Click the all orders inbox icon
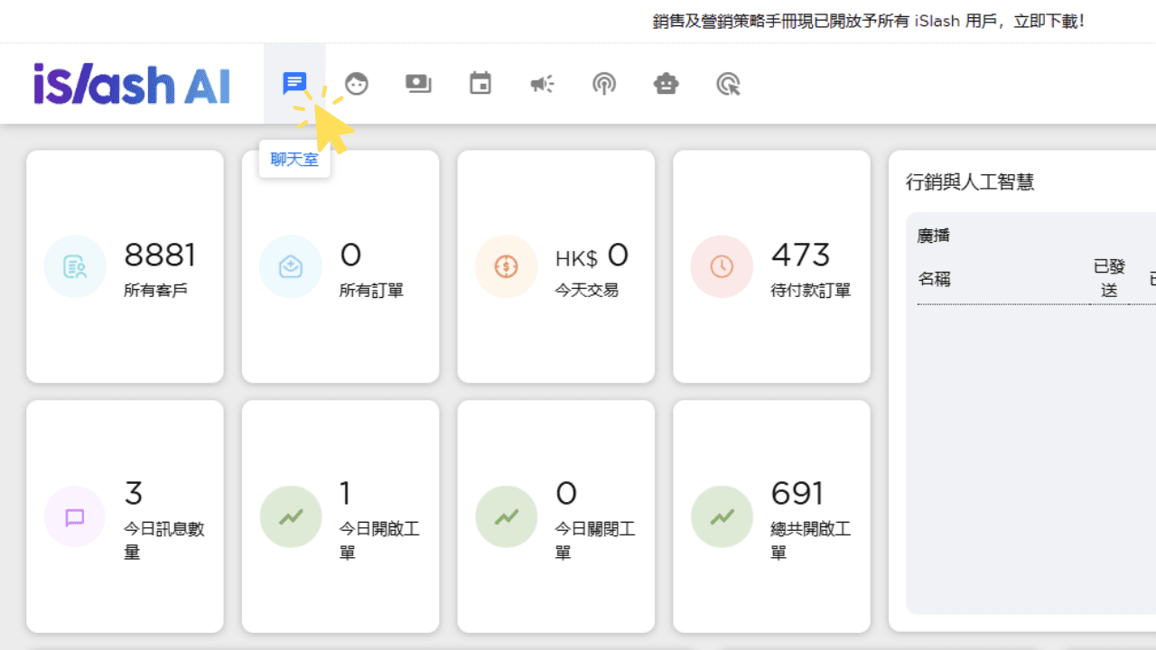 click(x=291, y=266)
